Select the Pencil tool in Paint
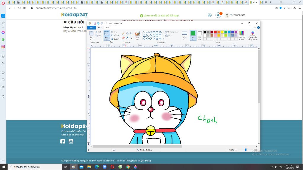Image resolution: width=303 pixels, height=170 pixels. (123, 33)
